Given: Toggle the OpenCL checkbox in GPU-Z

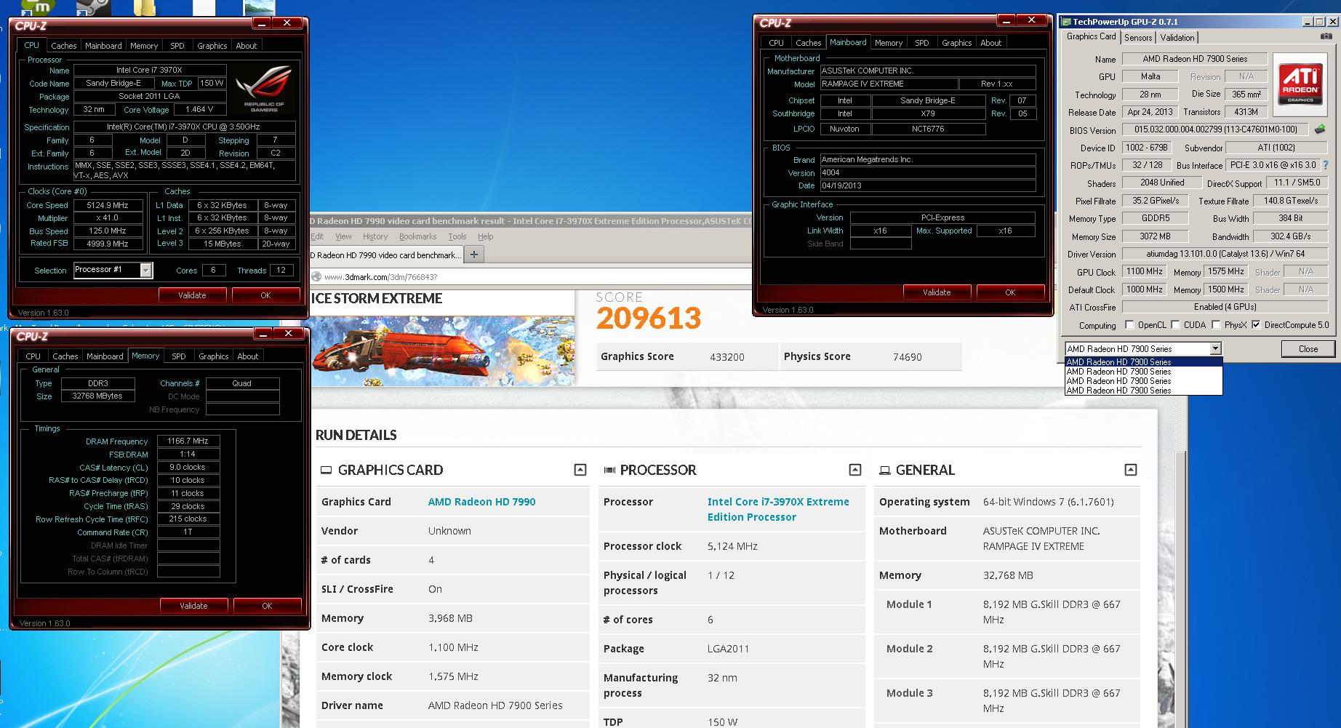Looking at the screenshot, I should [1129, 325].
